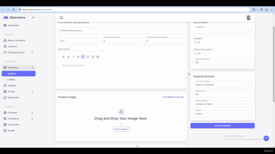275x154 pixels.
Task: Click the Clientes icon in sidebar
Action: pos(5,86)
